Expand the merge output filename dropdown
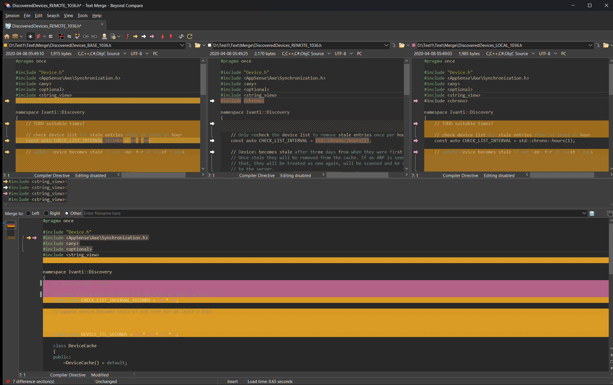This screenshot has width=613, height=385. [x=584, y=213]
